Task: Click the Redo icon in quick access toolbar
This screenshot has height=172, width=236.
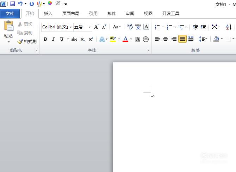Action: click(x=32, y=4)
